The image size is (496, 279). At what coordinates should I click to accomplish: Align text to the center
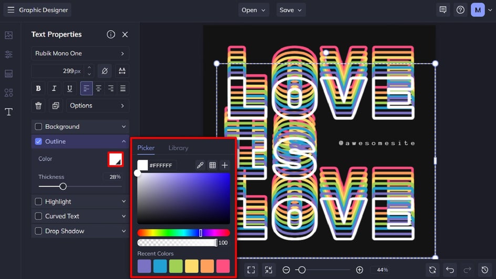click(x=98, y=89)
